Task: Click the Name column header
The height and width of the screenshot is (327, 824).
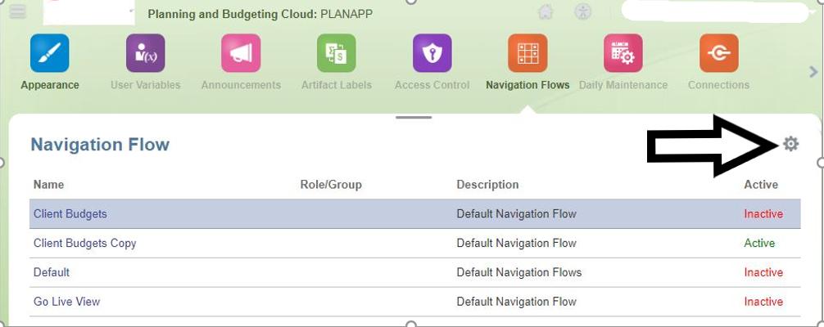Action: coord(49,185)
